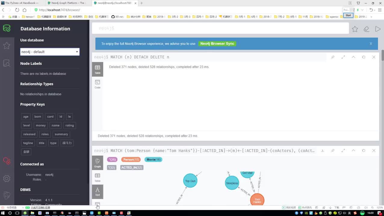Close the DETACH DELETE result frame
Screen dimensions: 384x216
click(374, 57)
